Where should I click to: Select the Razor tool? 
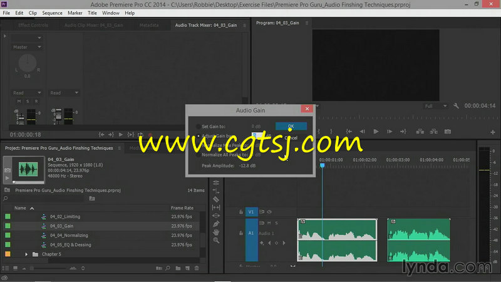tap(216, 199)
